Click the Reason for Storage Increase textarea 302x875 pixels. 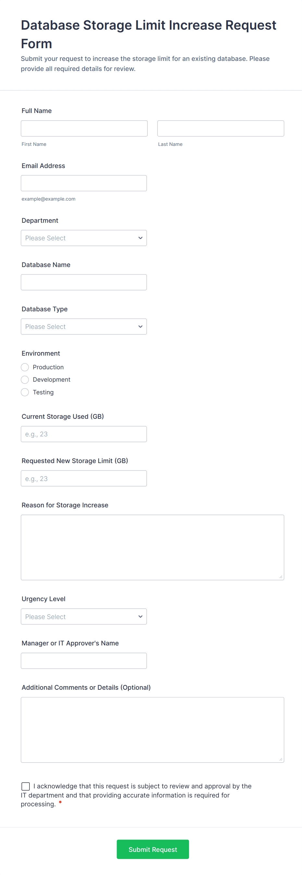[x=152, y=547]
